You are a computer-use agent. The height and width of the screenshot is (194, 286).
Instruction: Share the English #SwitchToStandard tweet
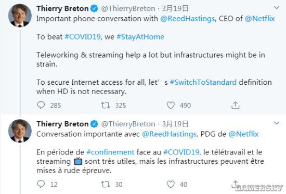(235, 105)
